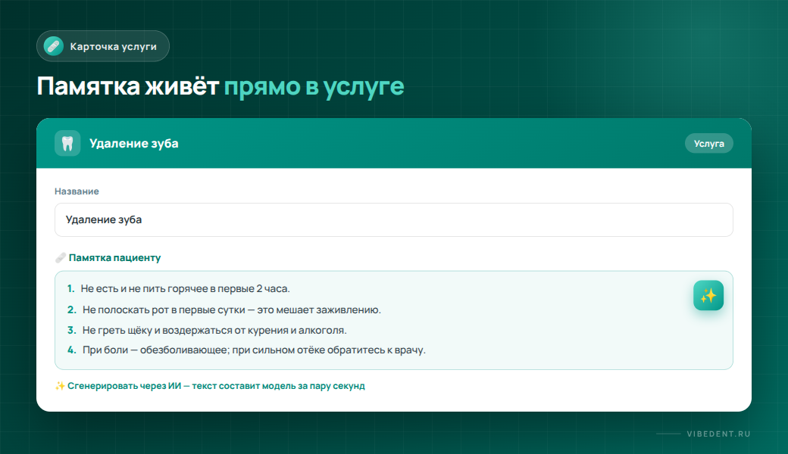Click the AI sparkle generate button

coord(708,295)
